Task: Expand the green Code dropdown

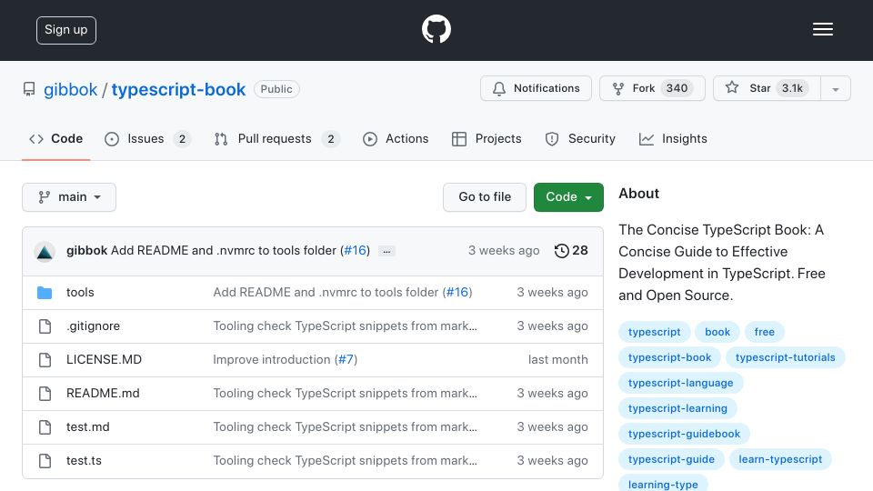Action: click(568, 197)
